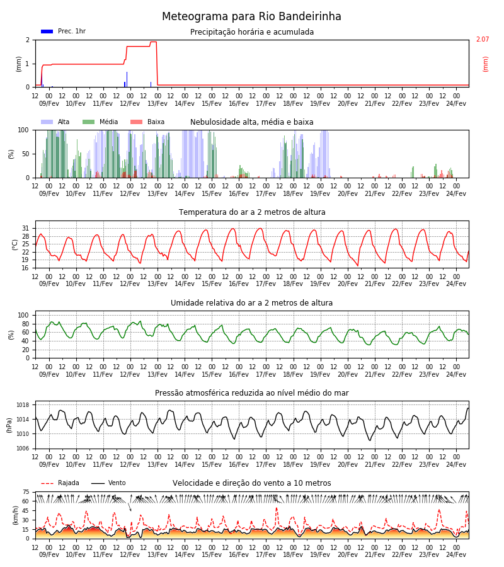Viewport: 504px width, 567px height.
Task: Click the 1018 tick on pressure axis
Action: [24, 405]
